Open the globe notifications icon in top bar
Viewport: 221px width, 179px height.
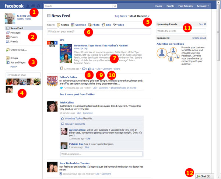pyautogui.click(x=38, y=6)
